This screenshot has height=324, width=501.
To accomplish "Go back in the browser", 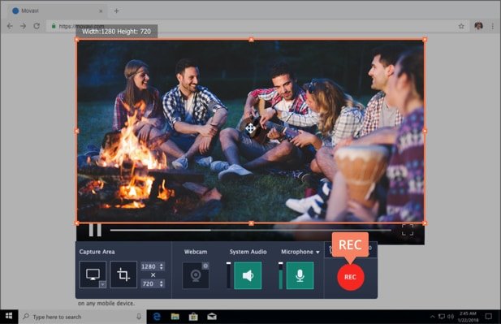I will click(x=10, y=26).
